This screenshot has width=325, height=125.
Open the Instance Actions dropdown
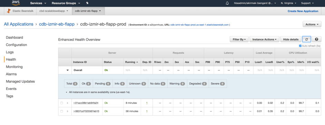[x=264, y=39]
